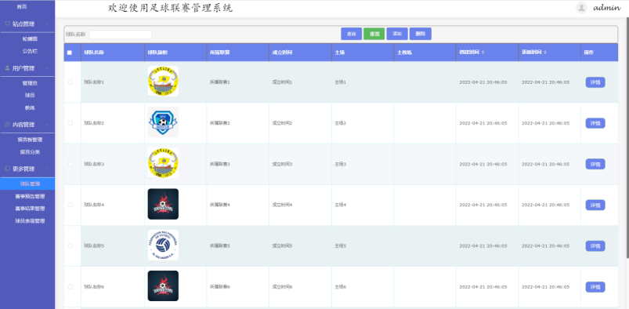Open 详情 for 球队名称6 row
The image size is (629, 309).
tap(595, 287)
